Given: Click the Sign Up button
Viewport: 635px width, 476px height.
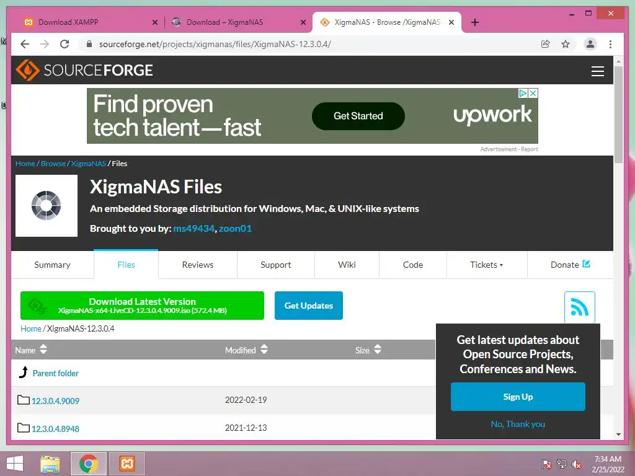Looking at the screenshot, I should (518, 397).
